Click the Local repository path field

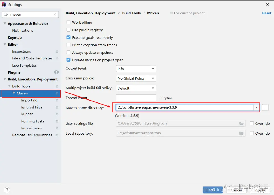(x=180, y=133)
